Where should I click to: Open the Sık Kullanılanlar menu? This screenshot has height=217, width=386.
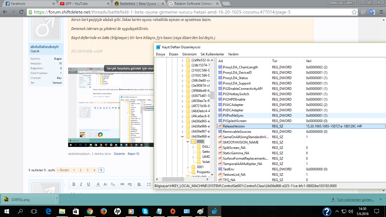click(x=212, y=54)
